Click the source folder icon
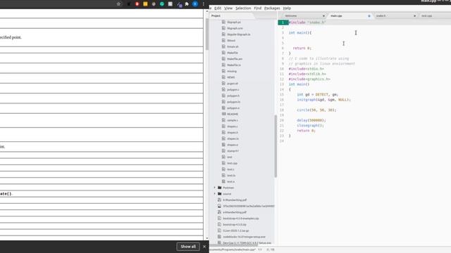Screen dimensions: 451x253 pyautogui.click(x=219, y=194)
